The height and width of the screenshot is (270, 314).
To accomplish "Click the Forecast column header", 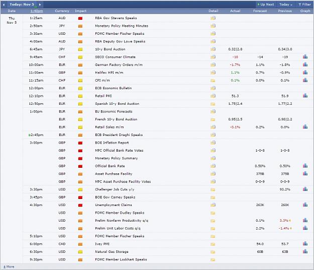I will coord(260,11).
